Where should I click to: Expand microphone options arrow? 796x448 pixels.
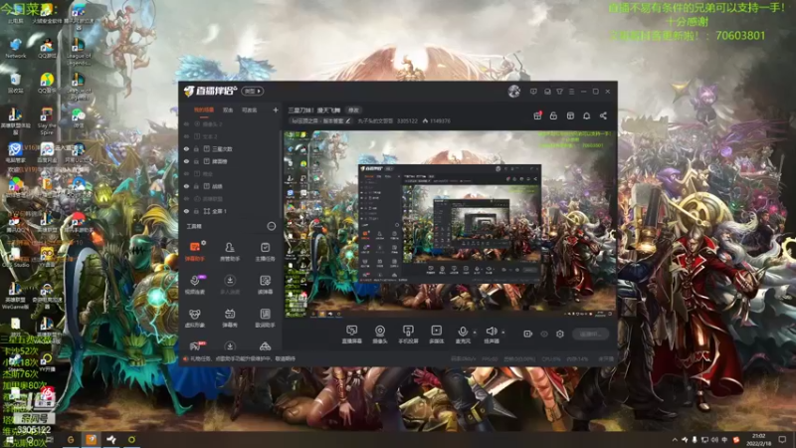pos(475,333)
